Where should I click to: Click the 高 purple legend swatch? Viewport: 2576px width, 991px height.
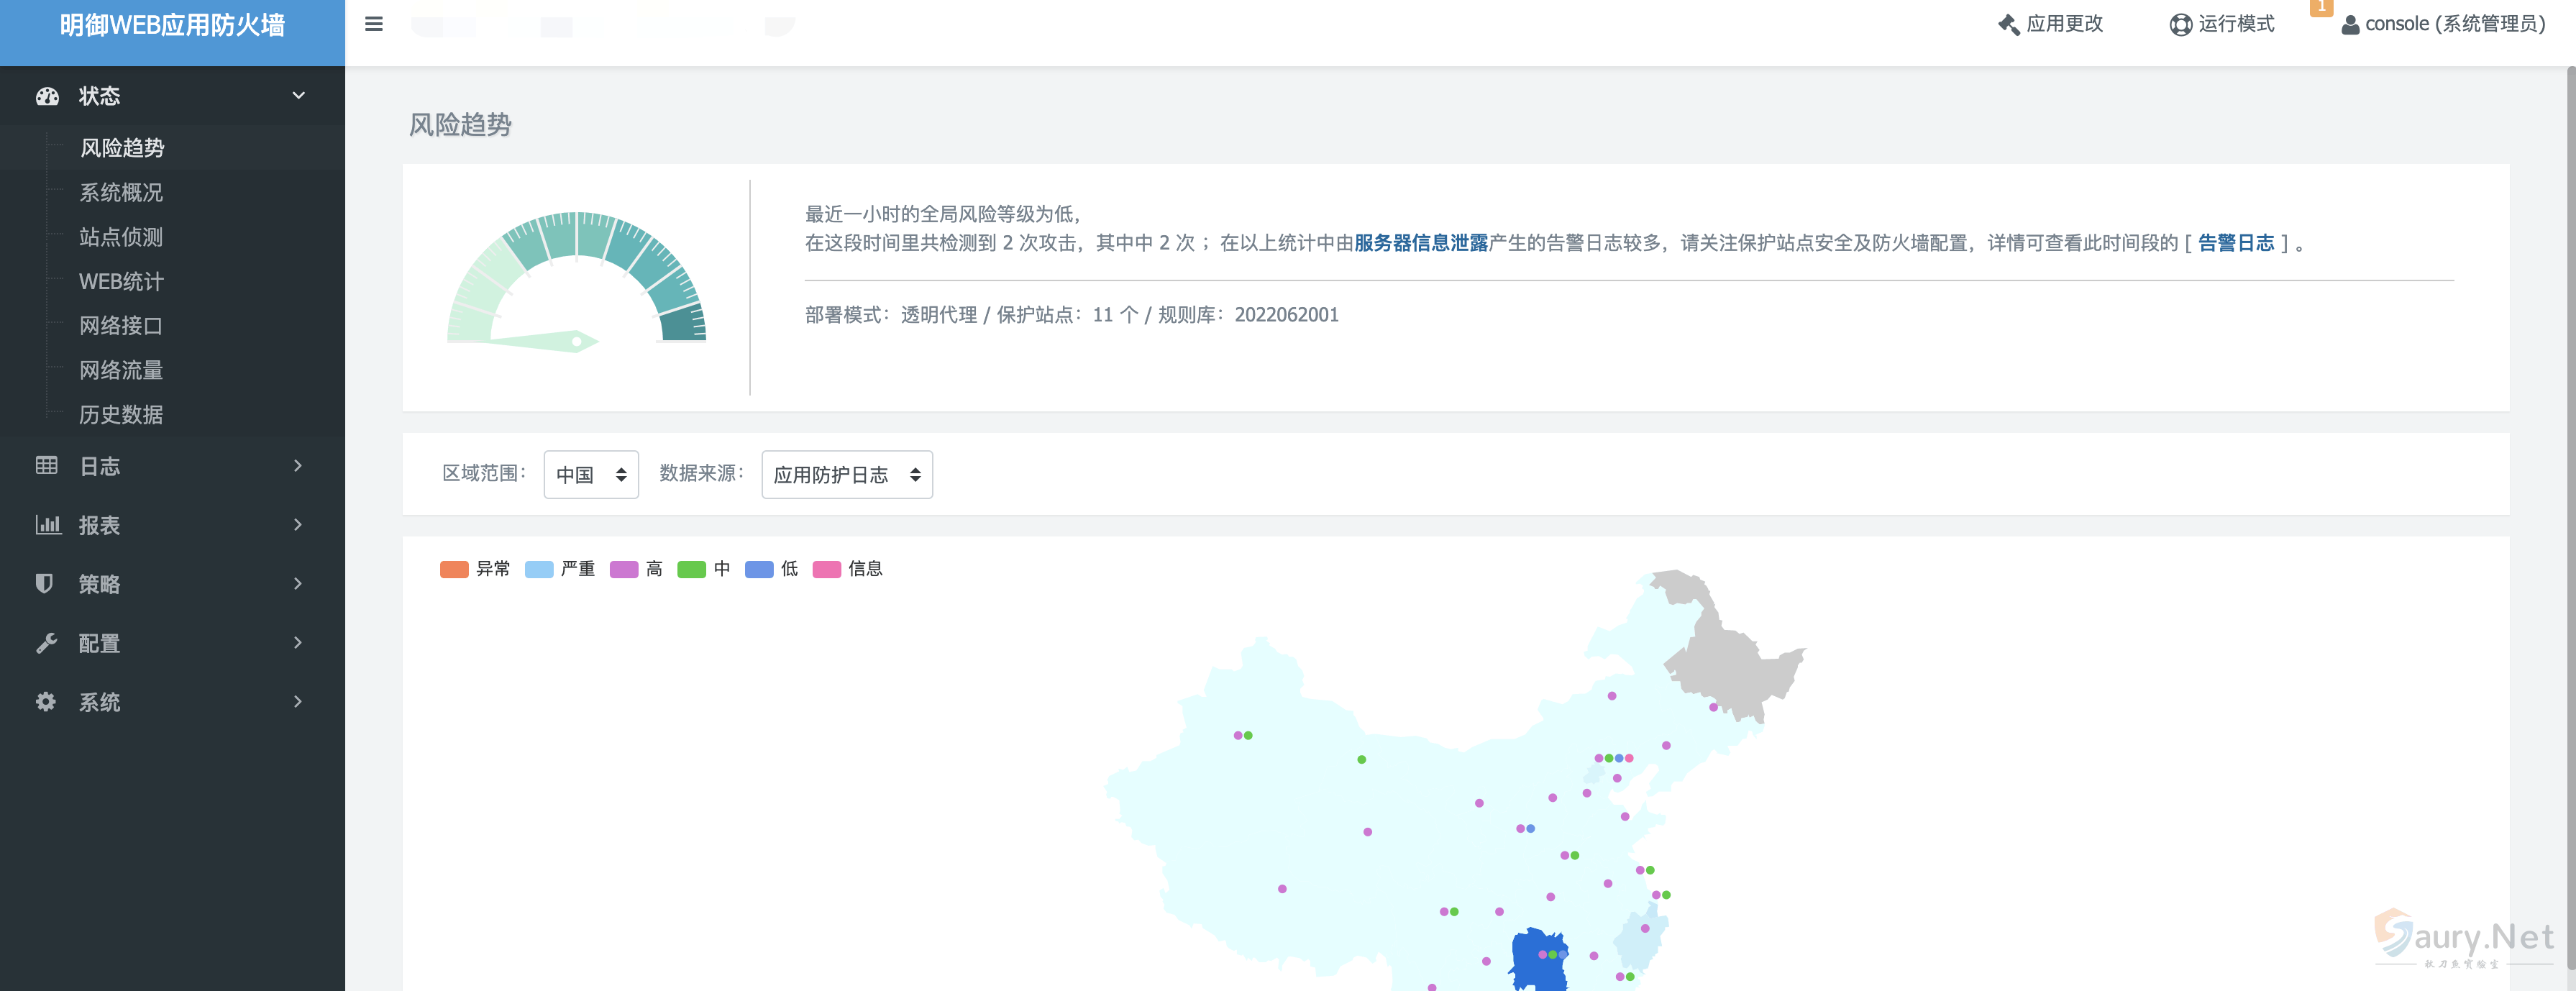point(624,569)
